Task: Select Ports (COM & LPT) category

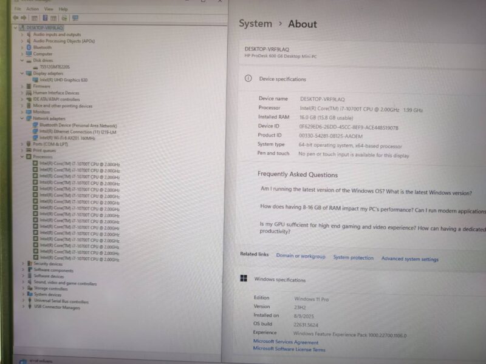Action: [x=50, y=144]
